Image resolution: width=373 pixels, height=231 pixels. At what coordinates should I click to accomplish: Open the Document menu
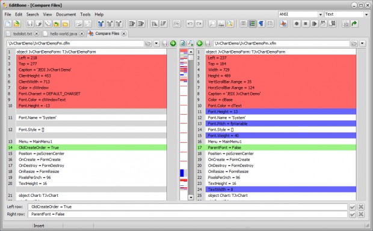pyautogui.click(x=66, y=14)
